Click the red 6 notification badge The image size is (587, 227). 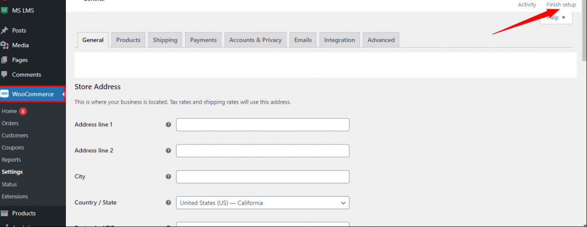[23, 111]
